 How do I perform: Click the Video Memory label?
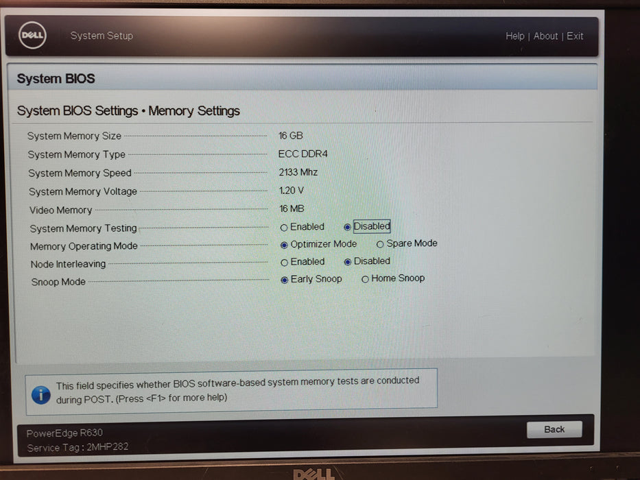coord(61,211)
